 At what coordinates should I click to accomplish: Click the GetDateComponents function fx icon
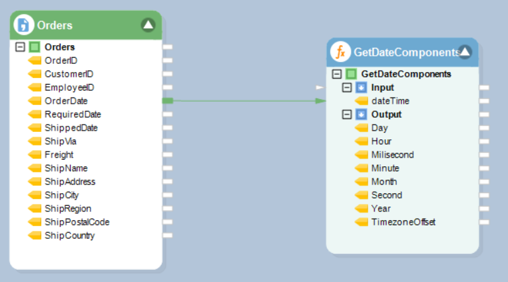pyautogui.click(x=340, y=51)
